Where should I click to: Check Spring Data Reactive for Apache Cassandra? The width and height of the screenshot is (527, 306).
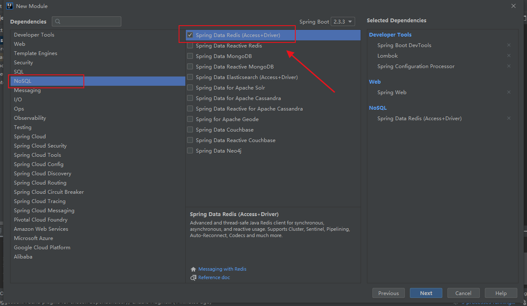tap(190, 108)
